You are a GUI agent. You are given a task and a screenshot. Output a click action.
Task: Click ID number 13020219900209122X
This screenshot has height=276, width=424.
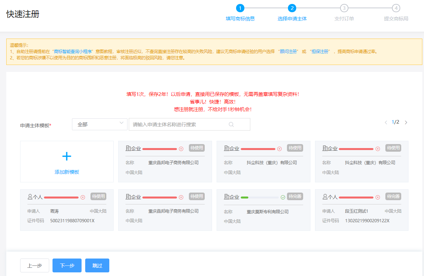[x=367, y=221]
